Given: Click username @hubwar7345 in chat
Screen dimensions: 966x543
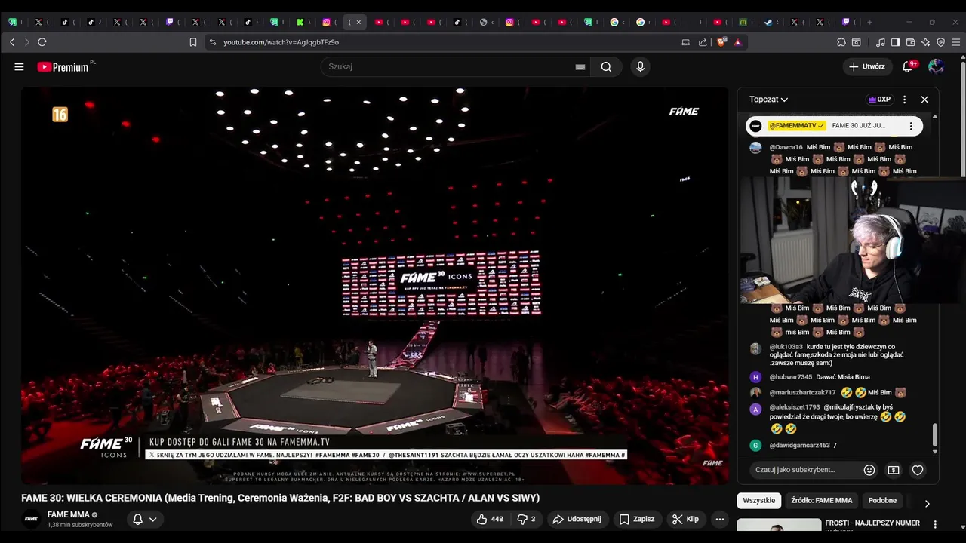Looking at the screenshot, I should [x=791, y=377].
